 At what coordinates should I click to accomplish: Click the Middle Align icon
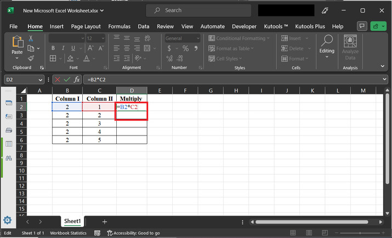(x=127, y=38)
